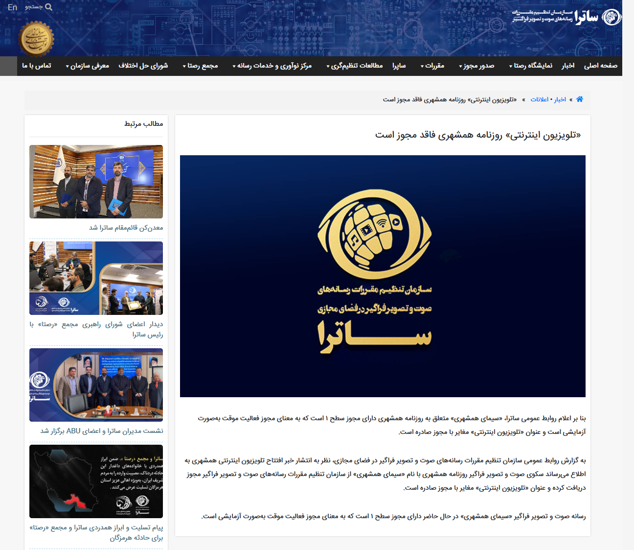634x550 pixels.
Task: Expand صدور مجوز dropdown menu
Action: coord(476,66)
